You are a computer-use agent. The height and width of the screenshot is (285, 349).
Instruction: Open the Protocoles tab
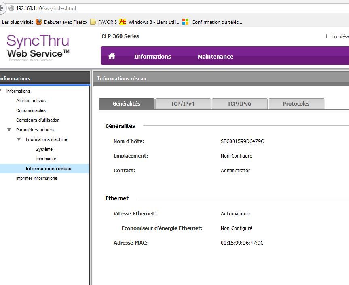click(296, 104)
